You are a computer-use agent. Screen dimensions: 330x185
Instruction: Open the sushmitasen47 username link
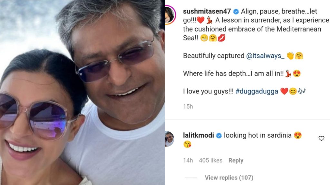(207, 11)
